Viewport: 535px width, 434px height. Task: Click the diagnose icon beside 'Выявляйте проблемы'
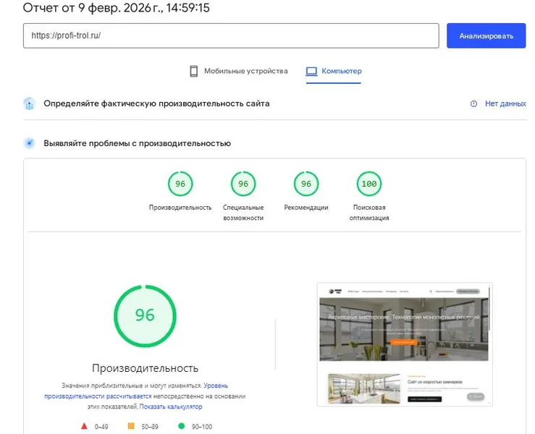click(x=29, y=143)
